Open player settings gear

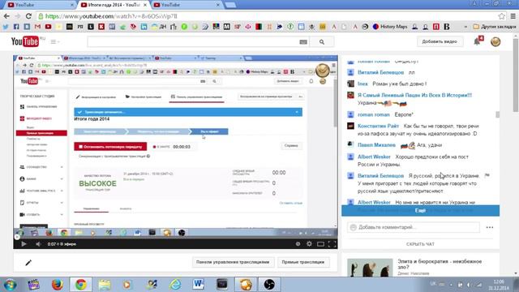(x=309, y=244)
